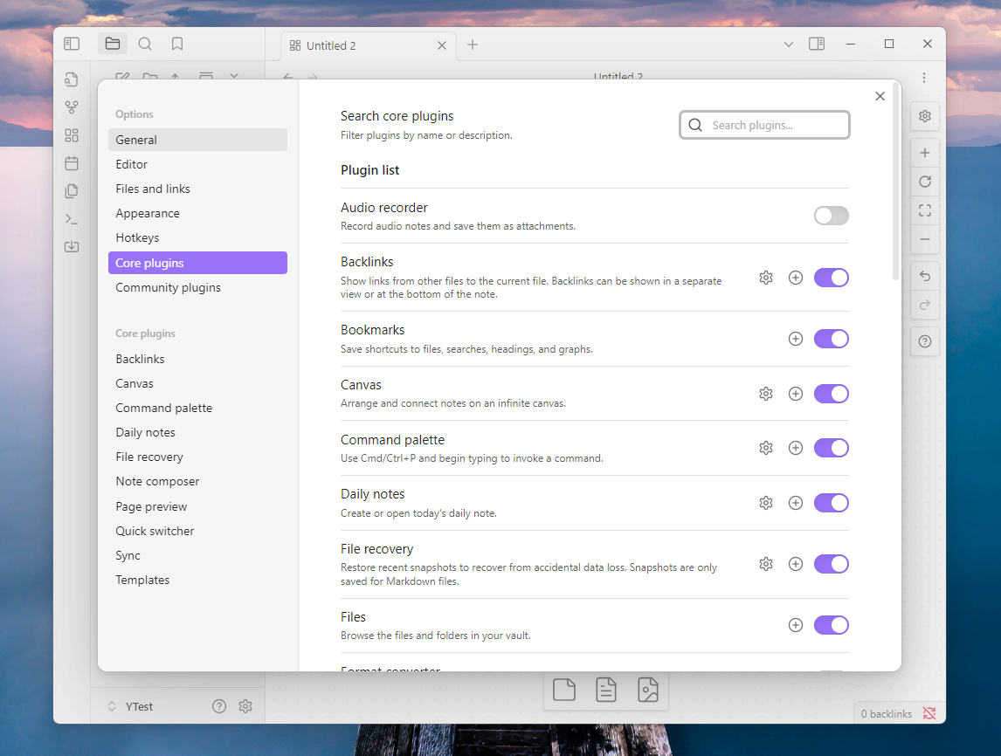Open Canvas plugin options gear
Image resolution: width=1001 pixels, height=756 pixels.
766,394
